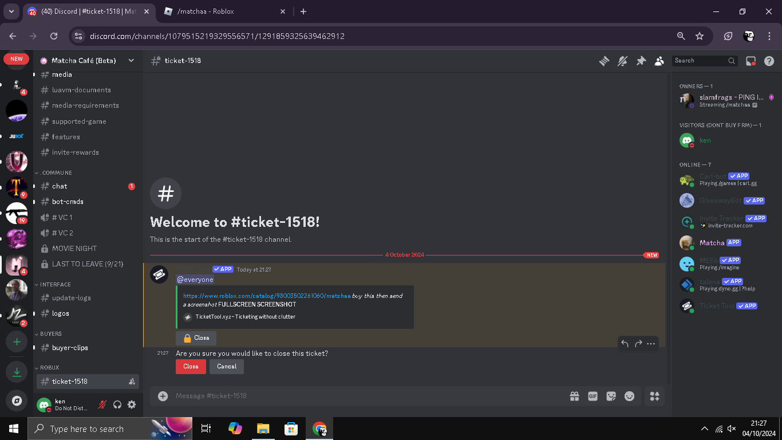The width and height of the screenshot is (782, 440).
Task: Reply to the Ticket Tool message
Action: click(625, 344)
